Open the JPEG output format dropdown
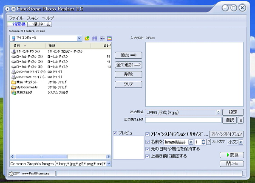255x183 pixels. (x=218, y=112)
